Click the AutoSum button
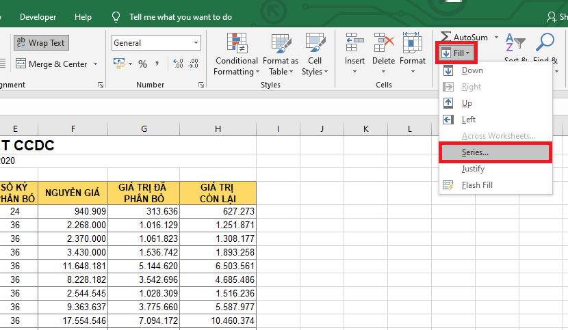568x330 pixels. pyautogui.click(x=464, y=37)
